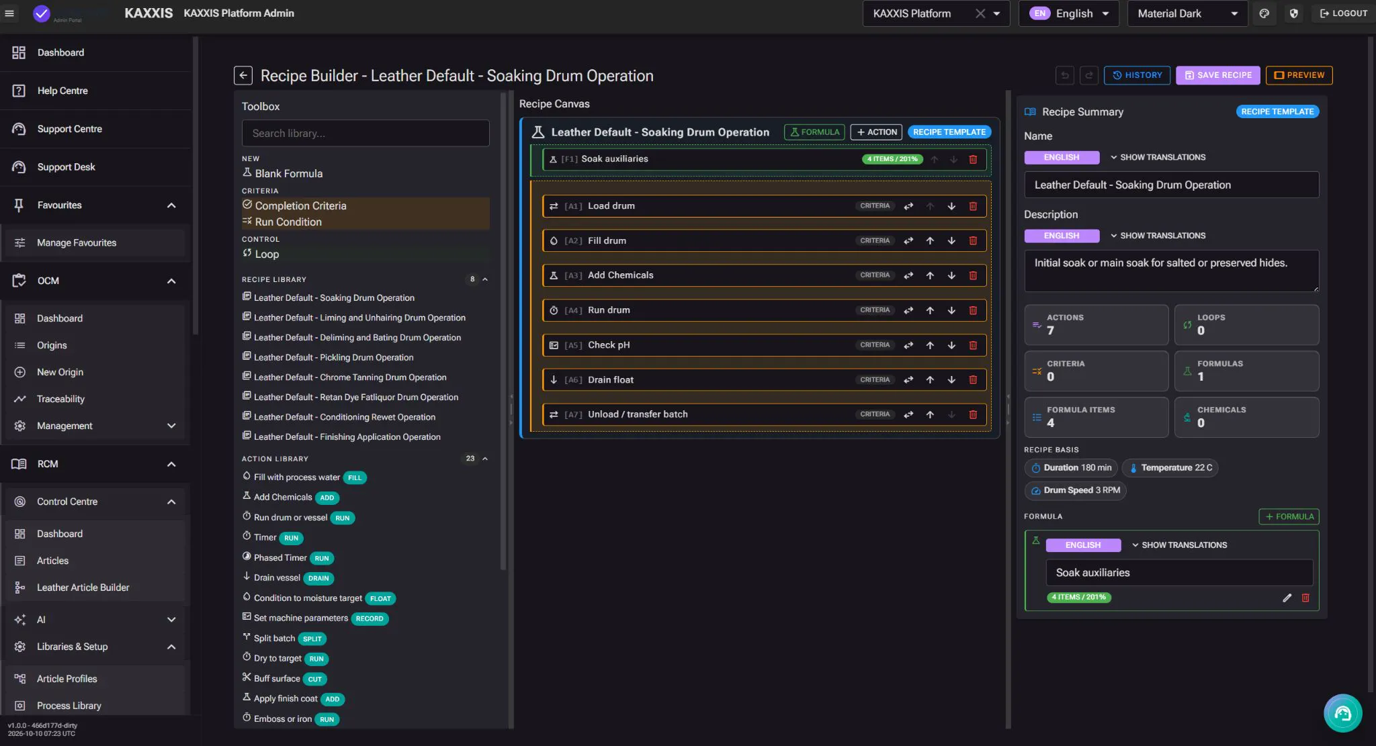Move Fill drum action up

[x=930, y=241]
